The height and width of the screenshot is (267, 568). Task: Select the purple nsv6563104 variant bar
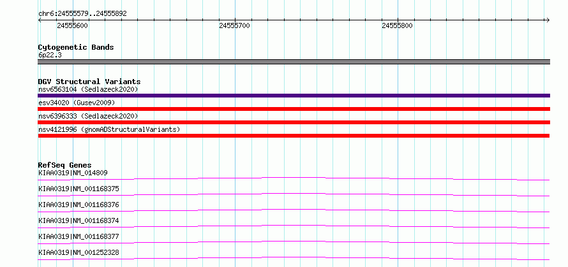(x=294, y=96)
